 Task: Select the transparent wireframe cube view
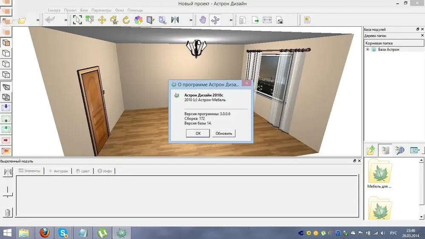click(6, 97)
